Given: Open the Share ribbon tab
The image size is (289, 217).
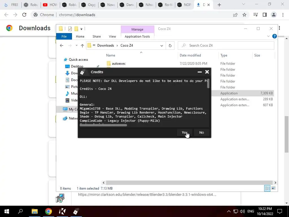Looking at the screenshot, I should click(97, 36).
